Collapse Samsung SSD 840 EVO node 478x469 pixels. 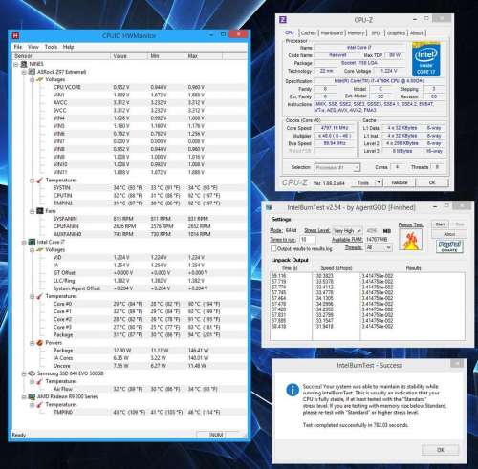(24, 373)
